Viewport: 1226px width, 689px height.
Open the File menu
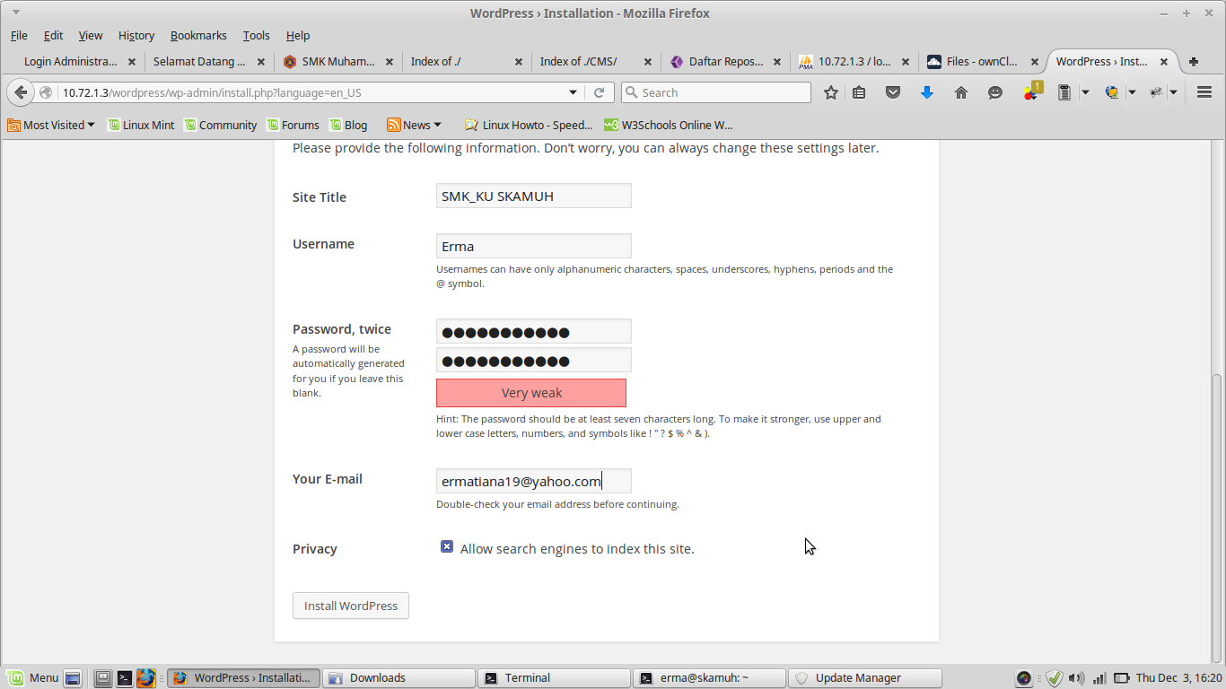coord(19,36)
